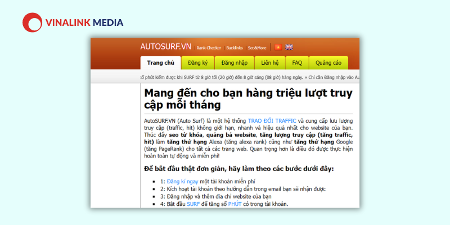Click step 2 text Kích hoạt tài khoản
This screenshot has height=225, width=450.
[x=246, y=189]
